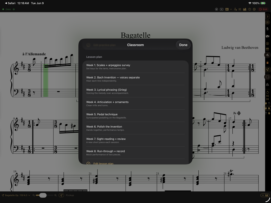Select Week 4. Articulation + ornaments
This screenshot has height=203, width=271.
135,103
